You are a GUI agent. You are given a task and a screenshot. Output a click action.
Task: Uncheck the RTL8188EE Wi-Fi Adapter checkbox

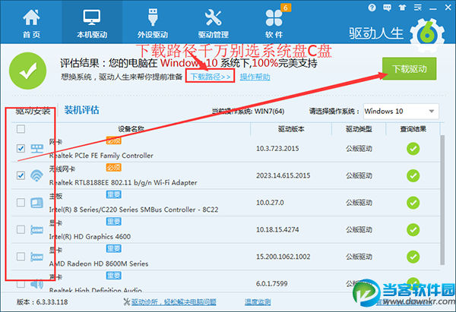21,175
